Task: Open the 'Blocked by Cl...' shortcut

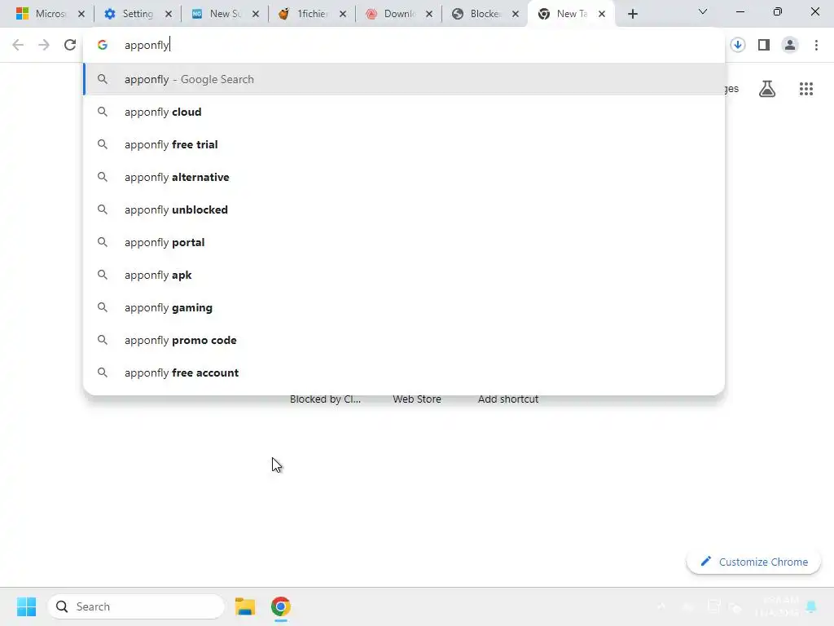Action: pyautogui.click(x=326, y=399)
